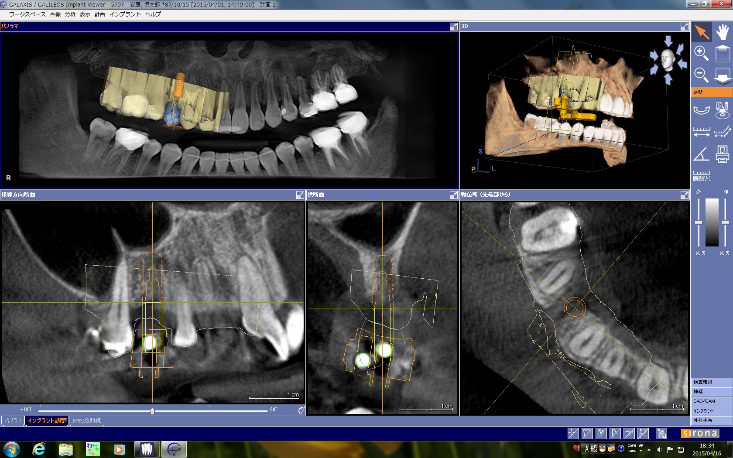The width and height of the screenshot is (733, 458).
Task: Switch to the MPR/放射線 tab
Action: [87, 421]
